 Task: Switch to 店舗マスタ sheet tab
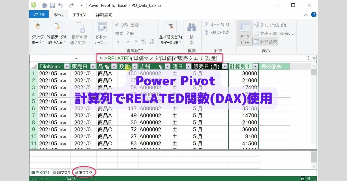[x=61, y=173]
